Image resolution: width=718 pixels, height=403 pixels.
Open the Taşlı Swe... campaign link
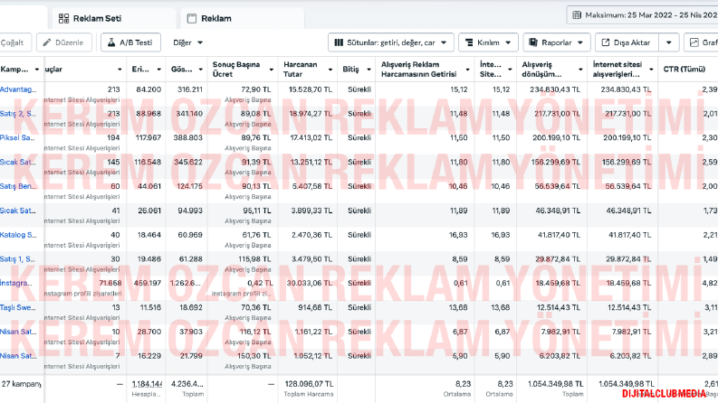[x=18, y=307]
